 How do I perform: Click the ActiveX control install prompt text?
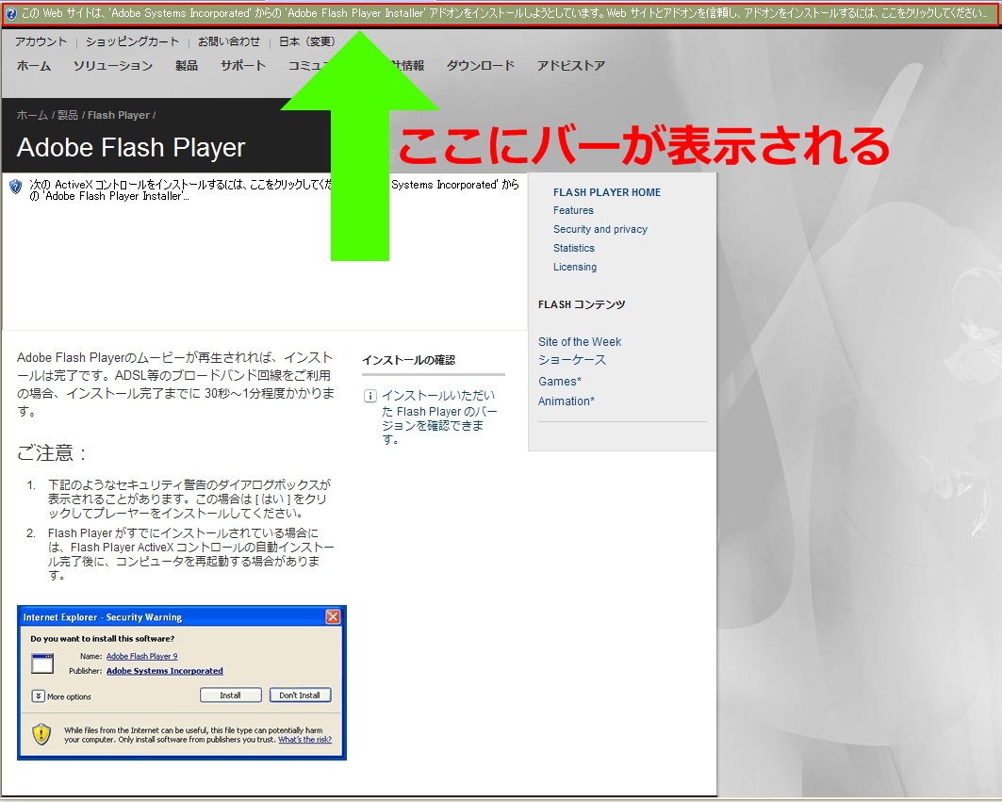pos(273,189)
